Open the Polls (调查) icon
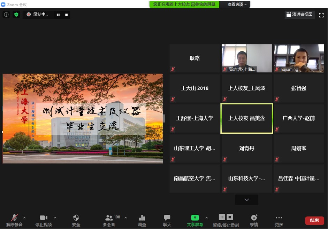The width and height of the screenshot is (328, 229). 142,218
